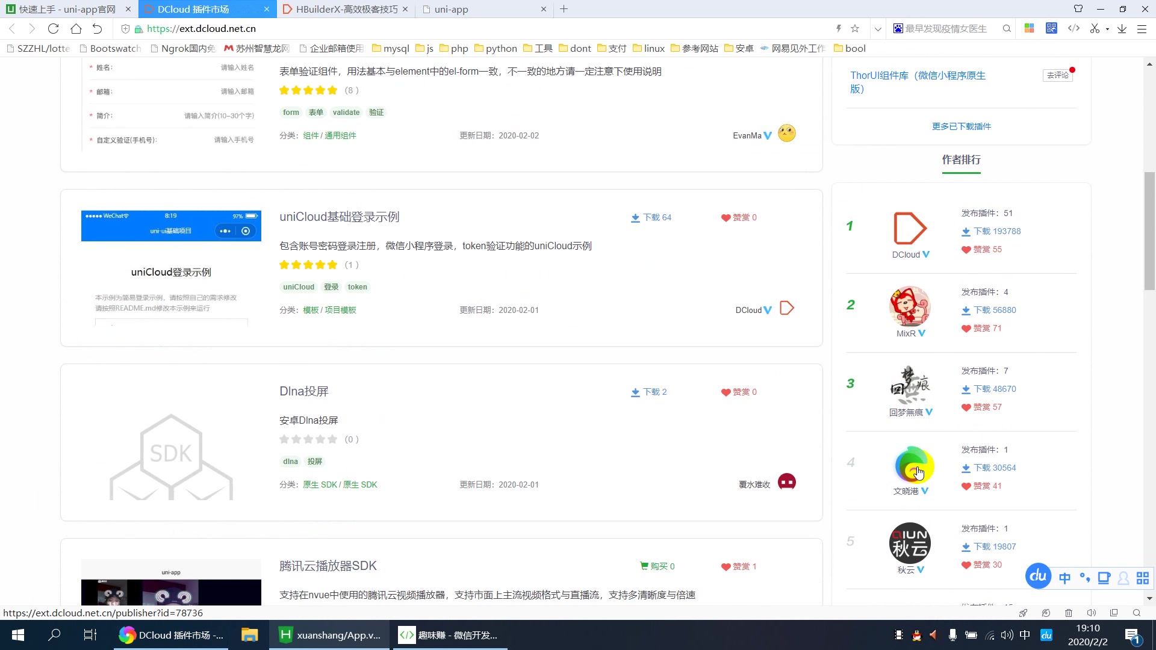The image size is (1156, 650).
Task: Expand address bar dropdown arrow
Action: (878, 29)
